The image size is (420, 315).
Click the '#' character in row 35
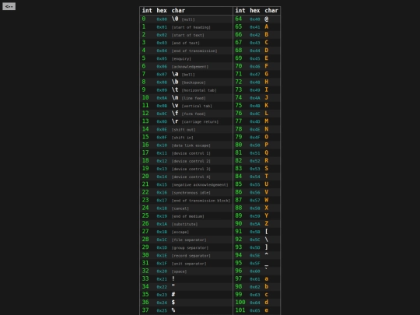(173, 294)
